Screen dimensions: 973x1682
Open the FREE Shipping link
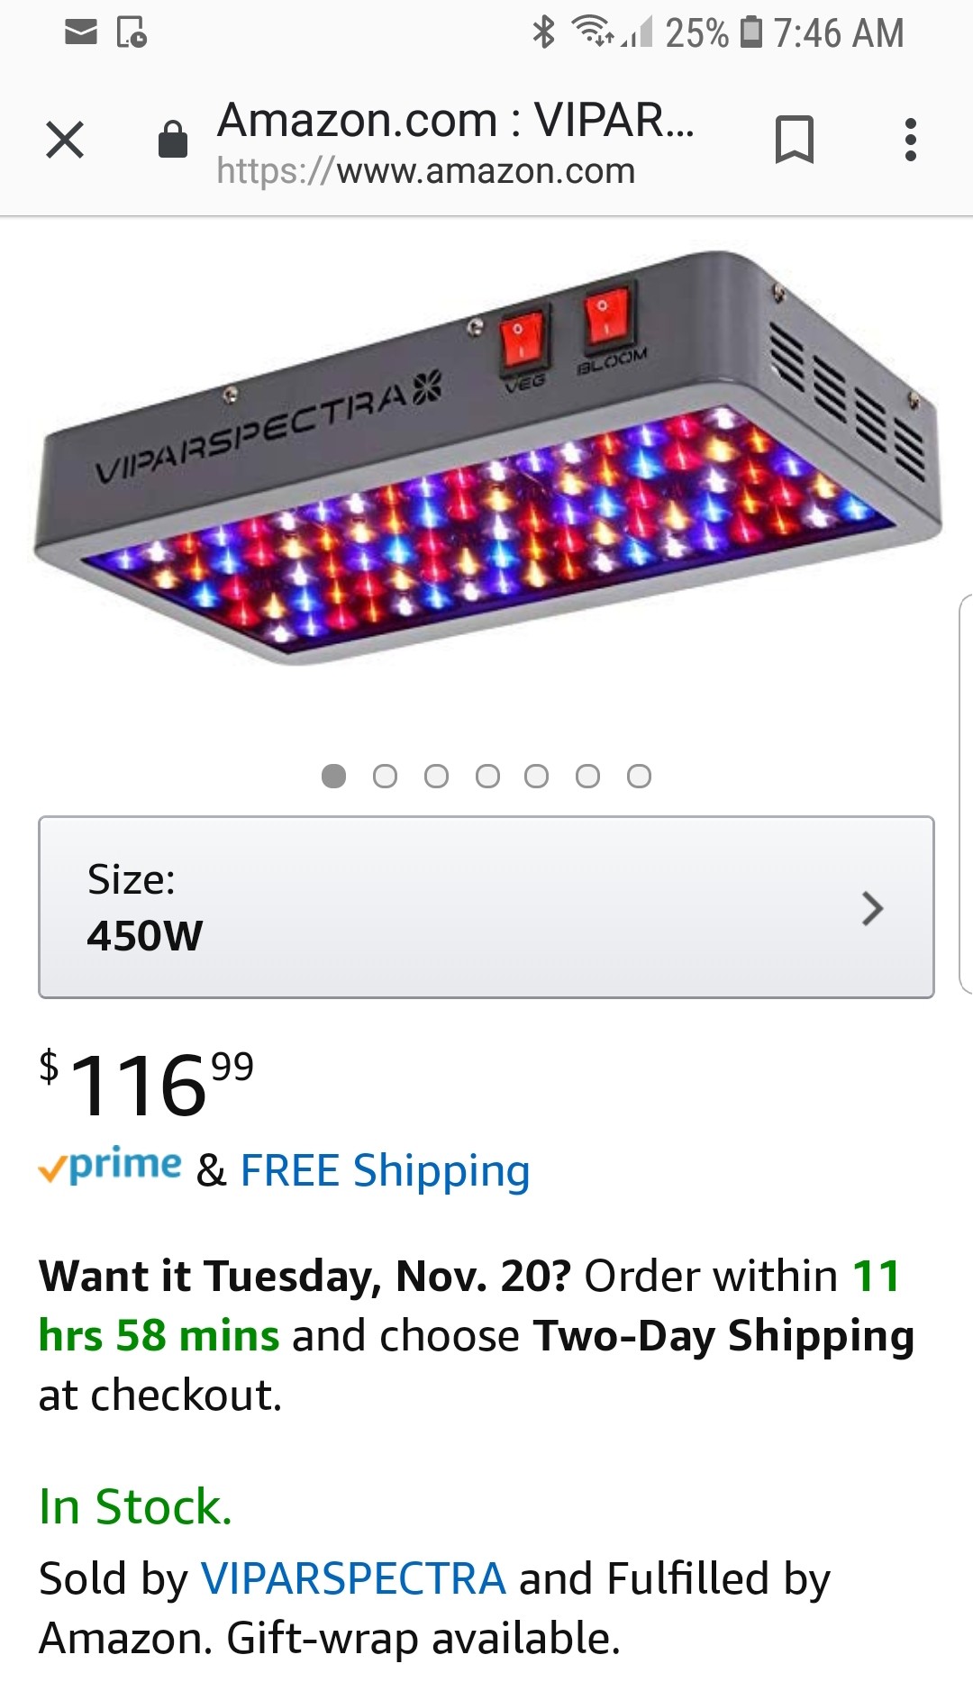[385, 1170]
